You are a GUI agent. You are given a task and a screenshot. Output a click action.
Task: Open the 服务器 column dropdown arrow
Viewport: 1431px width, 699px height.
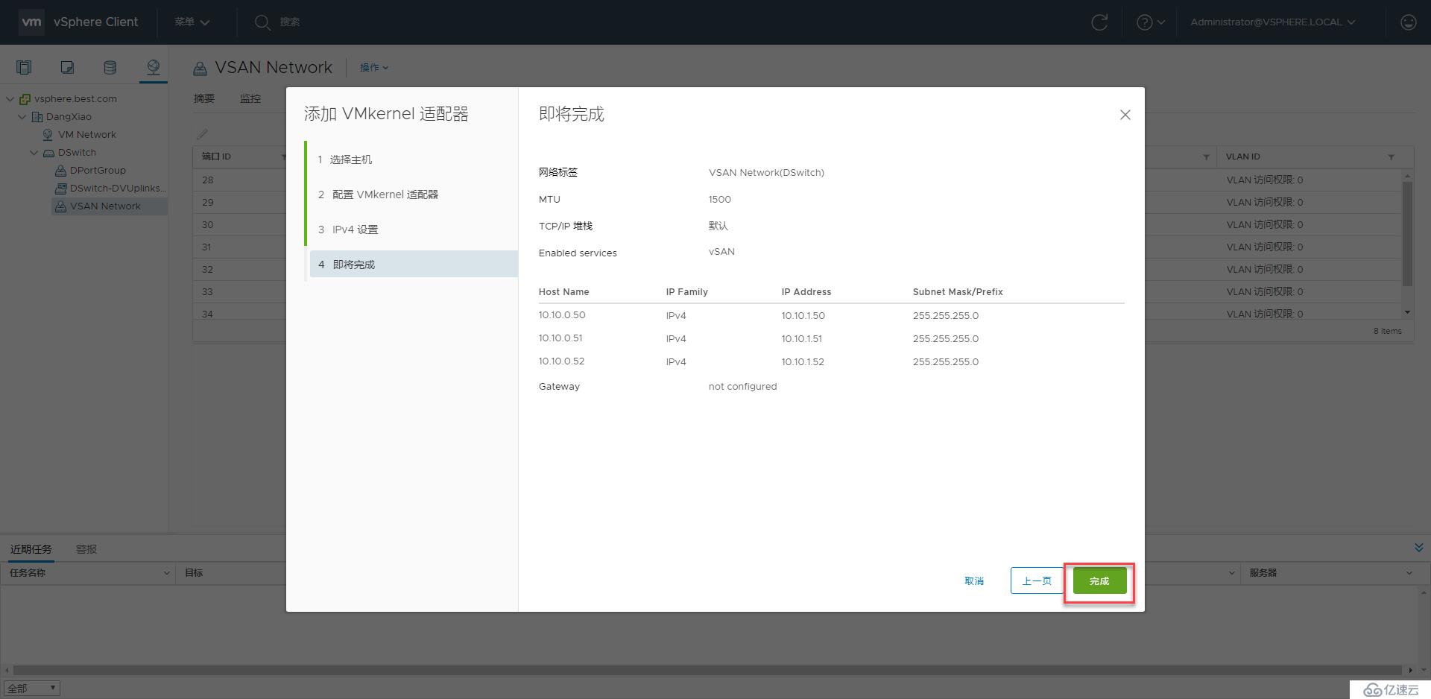click(x=1409, y=573)
